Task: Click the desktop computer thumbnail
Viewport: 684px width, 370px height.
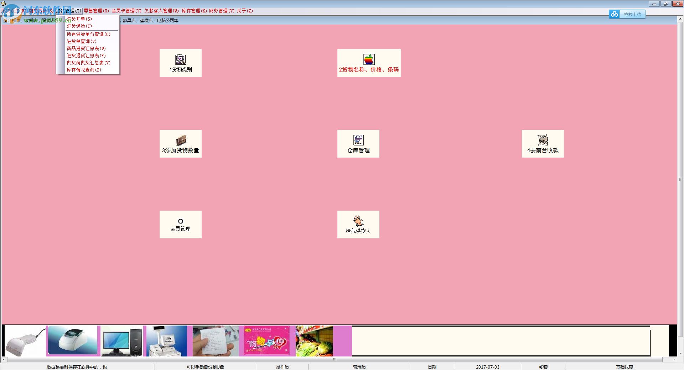Action: (122, 341)
